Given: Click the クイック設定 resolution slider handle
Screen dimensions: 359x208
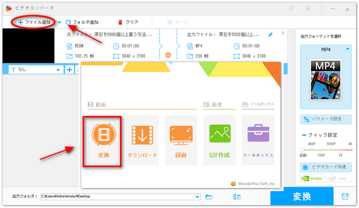Looking at the screenshot, I should click(x=302, y=150).
